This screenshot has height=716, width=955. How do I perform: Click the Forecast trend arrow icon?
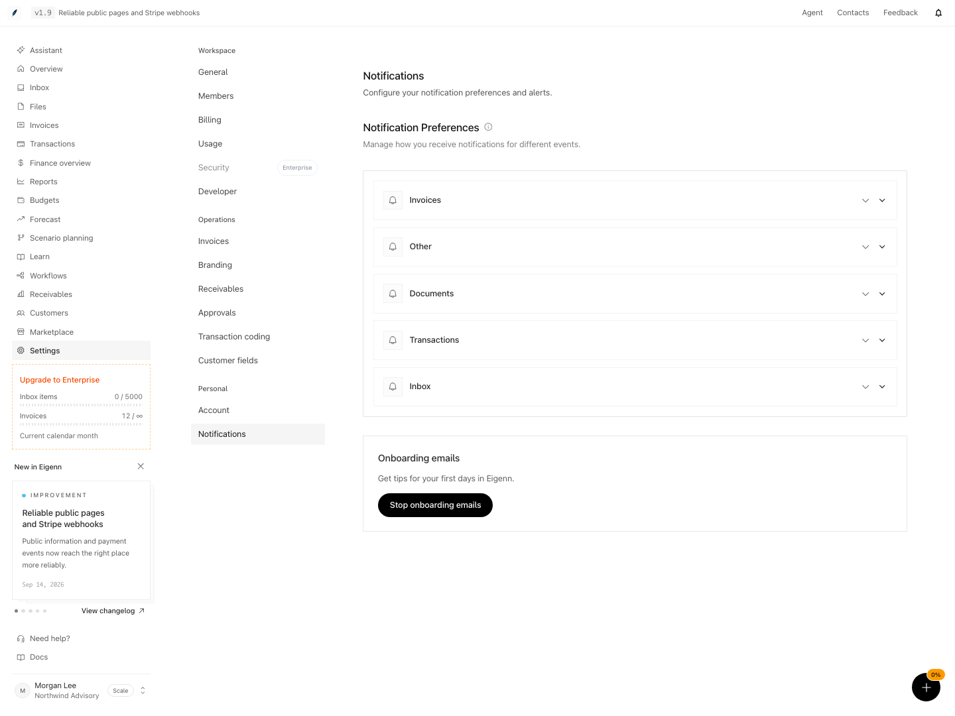[x=21, y=219]
